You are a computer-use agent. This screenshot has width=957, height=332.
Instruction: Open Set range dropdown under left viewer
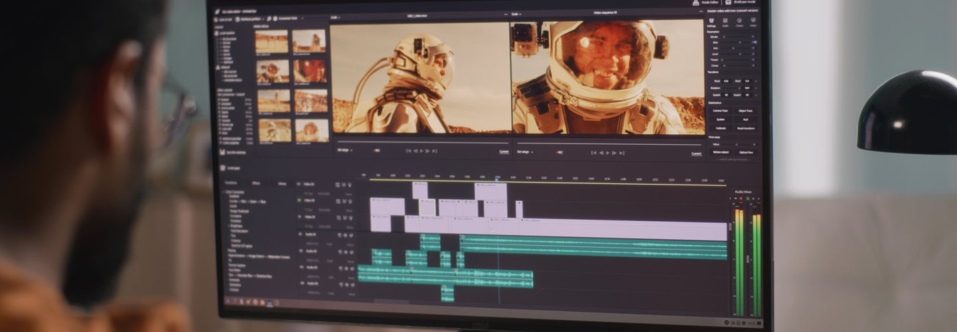pos(345,150)
